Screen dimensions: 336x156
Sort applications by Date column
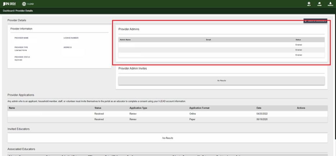[259, 108]
